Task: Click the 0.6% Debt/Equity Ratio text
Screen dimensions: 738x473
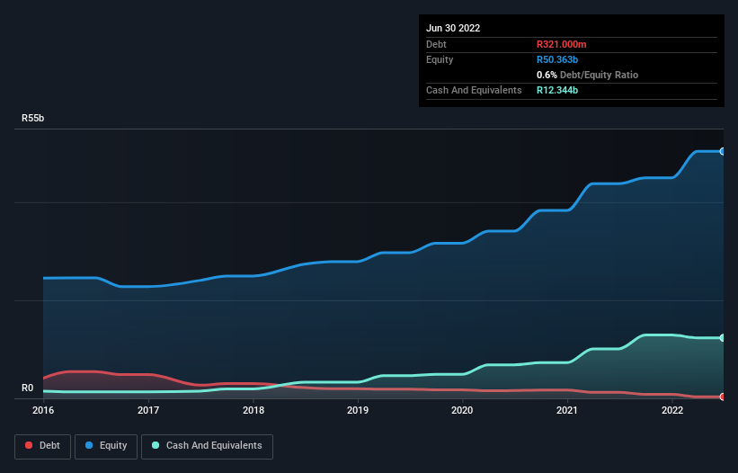Action: (587, 75)
